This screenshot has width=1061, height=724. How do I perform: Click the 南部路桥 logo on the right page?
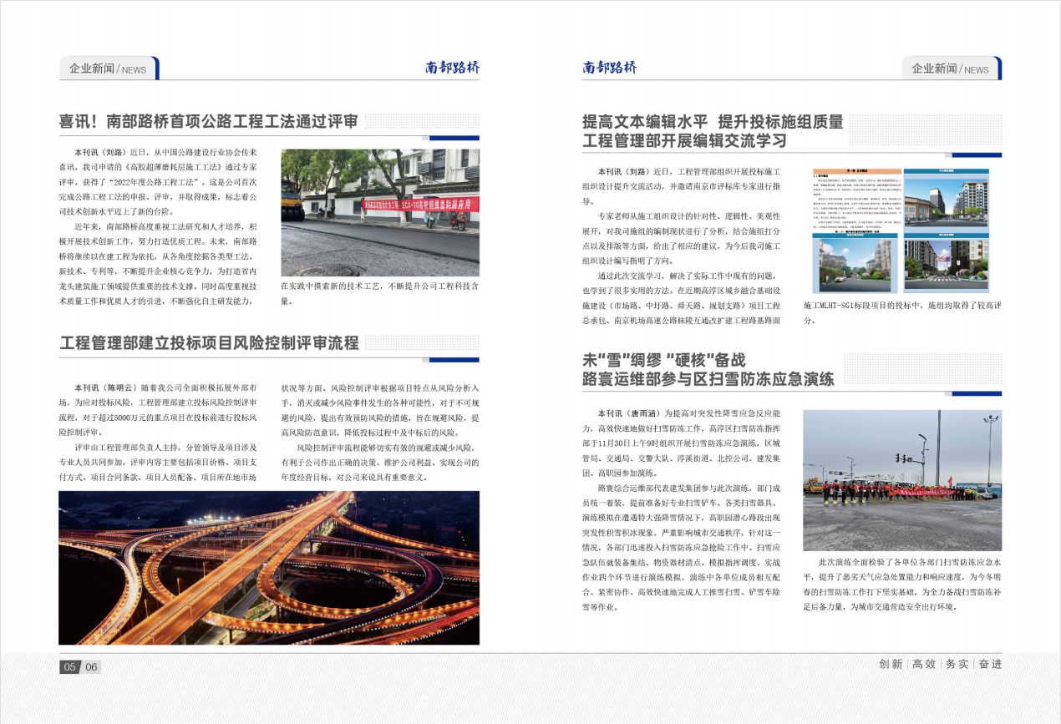[x=610, y=68]
